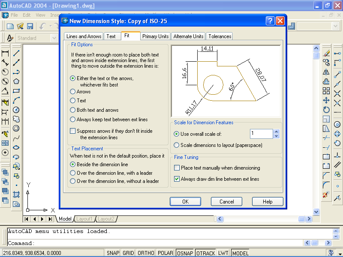The height and width of the screenshot is (257, 343).
Task: Select the Linear Dimension tool
Action: click(x=5, y=53)
